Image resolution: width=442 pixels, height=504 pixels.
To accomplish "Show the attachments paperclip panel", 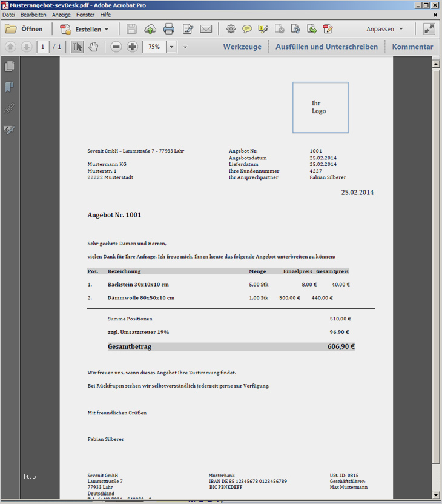I will [9, 108].
